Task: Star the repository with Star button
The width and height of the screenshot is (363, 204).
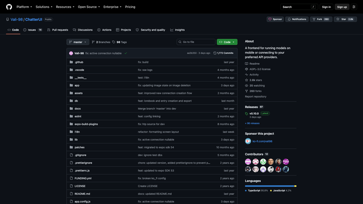Action: click(345, 19)
